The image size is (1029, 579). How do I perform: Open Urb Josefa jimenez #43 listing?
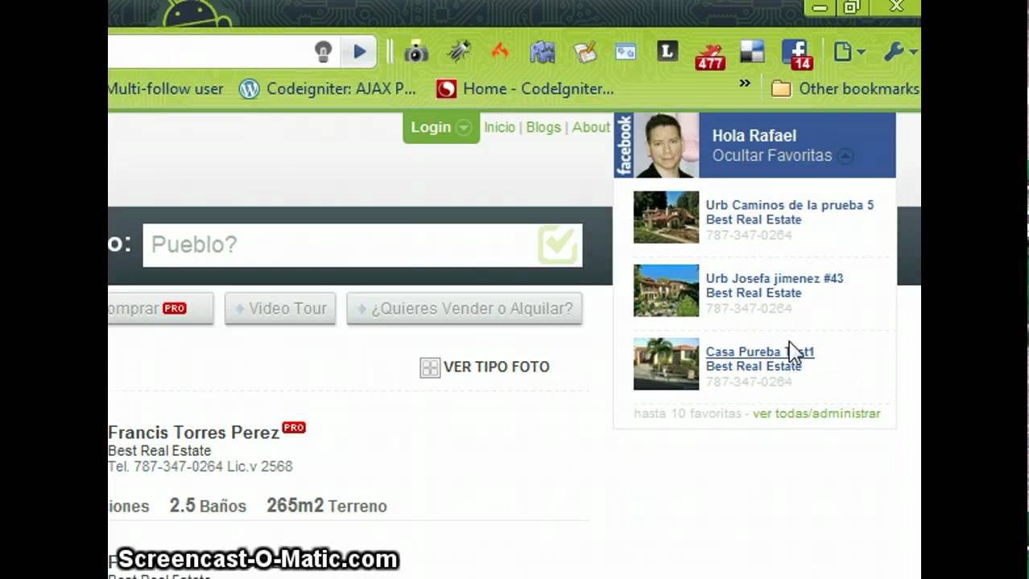click(x=774, y=278)
